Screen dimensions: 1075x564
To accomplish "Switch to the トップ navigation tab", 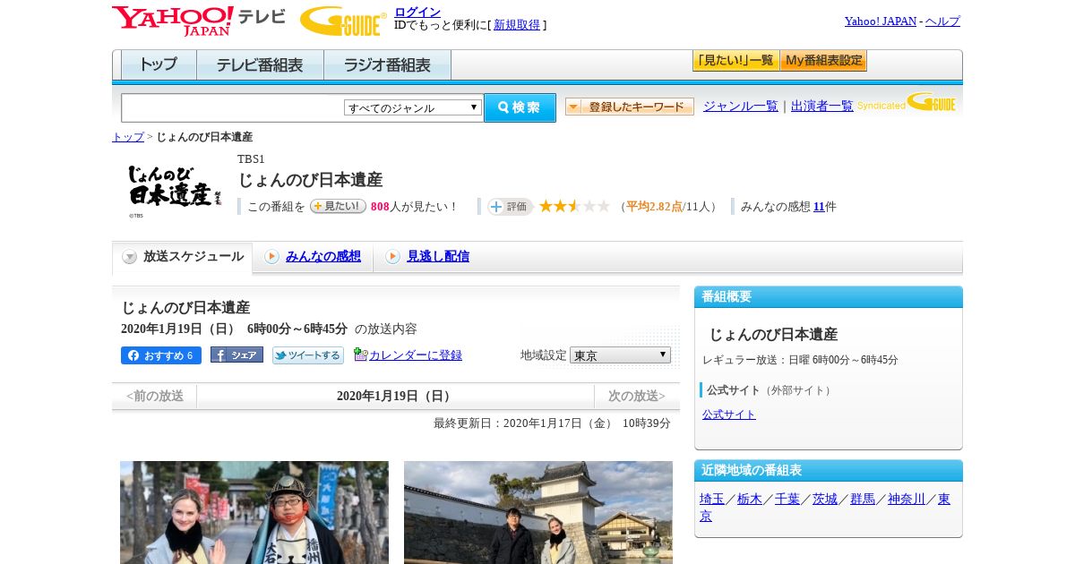I will pos(159,65).
